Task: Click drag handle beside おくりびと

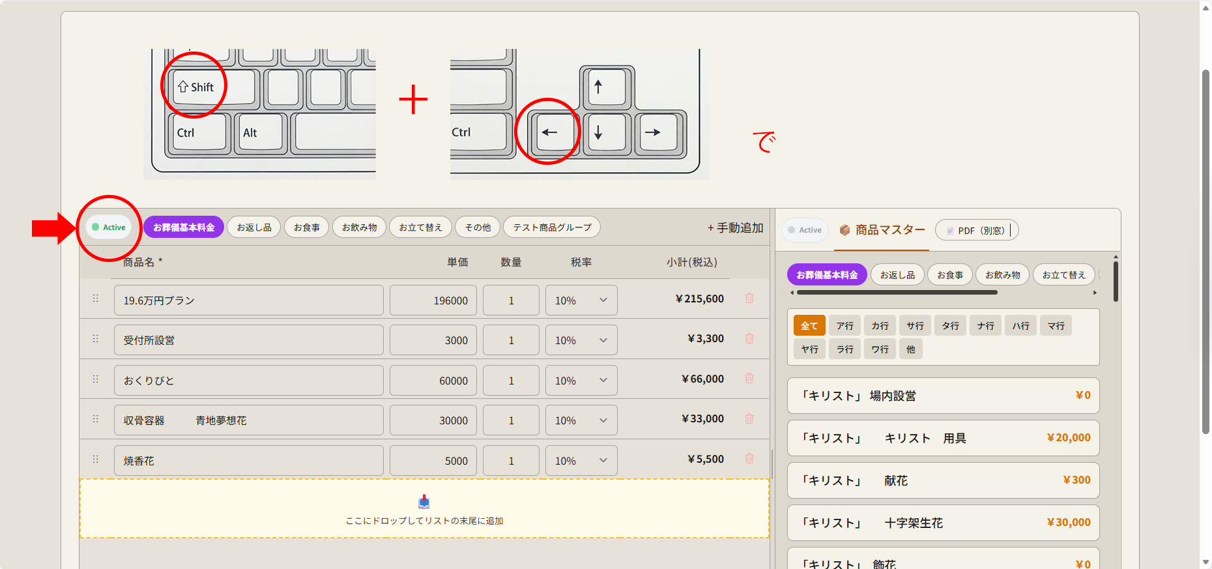Action: click(96, 379)
